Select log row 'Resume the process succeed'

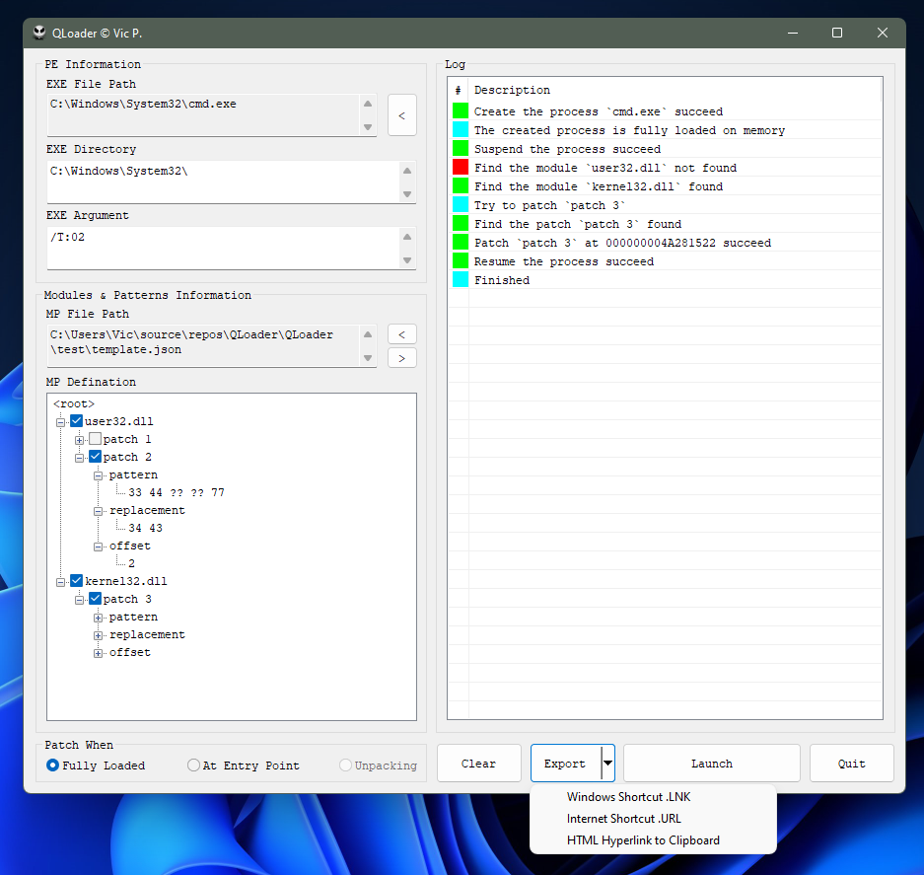point(665,261)
